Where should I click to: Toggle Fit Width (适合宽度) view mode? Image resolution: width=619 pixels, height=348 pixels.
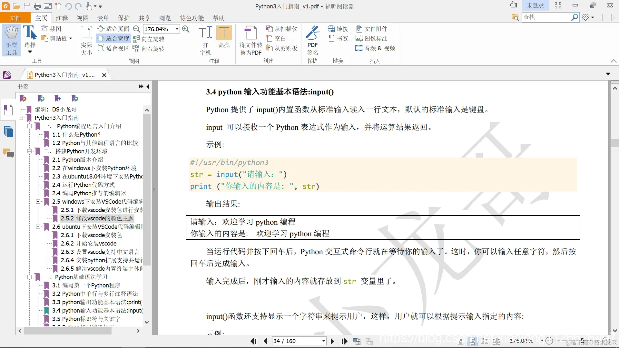click(x=114, y=38)
